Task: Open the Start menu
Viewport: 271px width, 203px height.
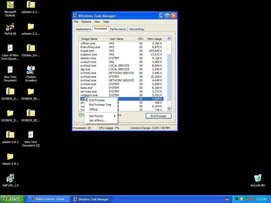Action: pos(12,199)
